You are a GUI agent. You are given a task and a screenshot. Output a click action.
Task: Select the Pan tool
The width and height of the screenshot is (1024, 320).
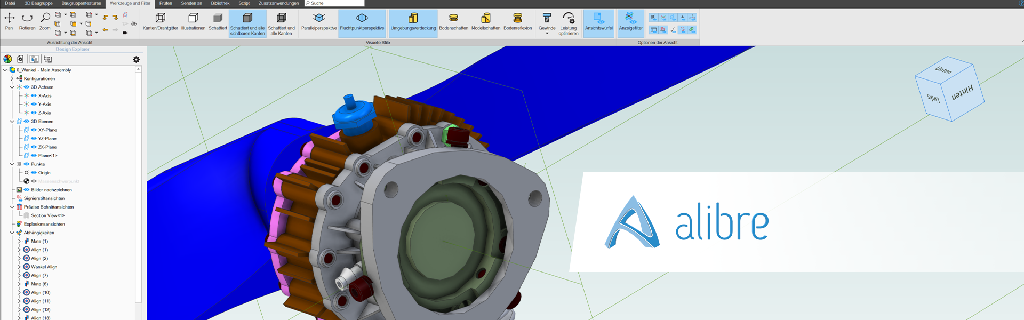click(x=9, y=21)
